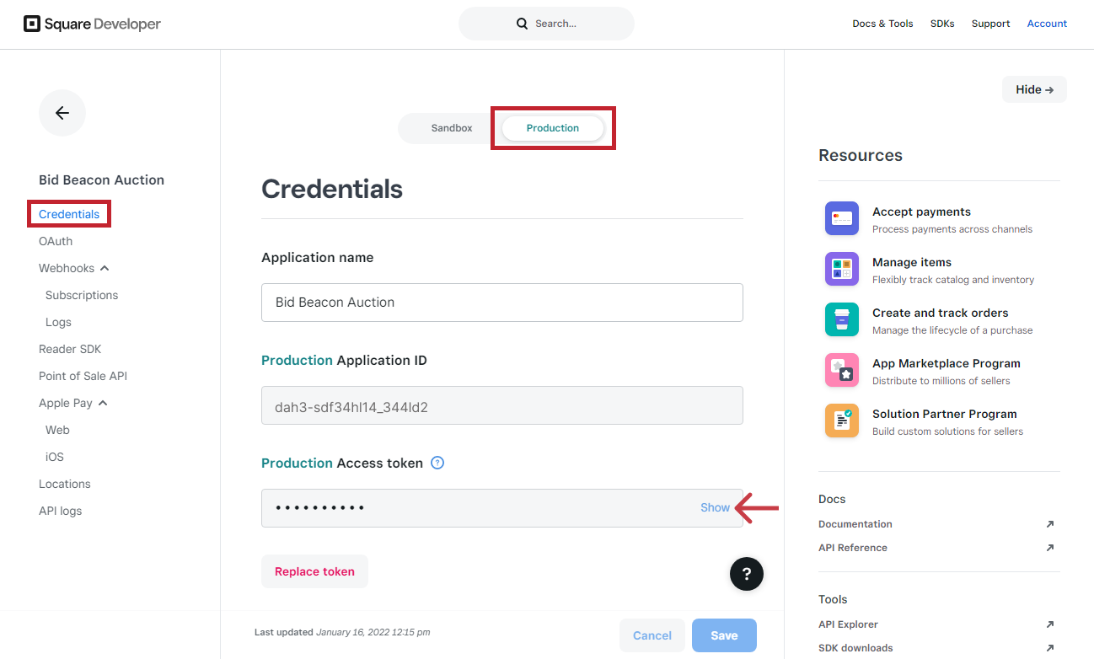This screenshot has height=659, width=1094.
Task: Click the Application name input field
Action: pyautogui.click(x=502, y=303)
